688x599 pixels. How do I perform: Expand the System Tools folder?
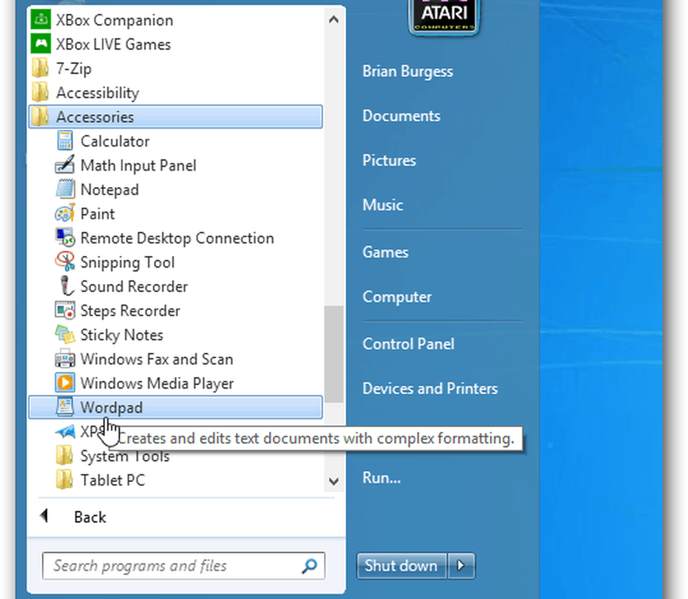coord(124,457)
